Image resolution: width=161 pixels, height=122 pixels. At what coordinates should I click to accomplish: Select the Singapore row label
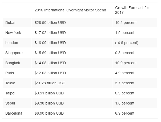(14, 53)
